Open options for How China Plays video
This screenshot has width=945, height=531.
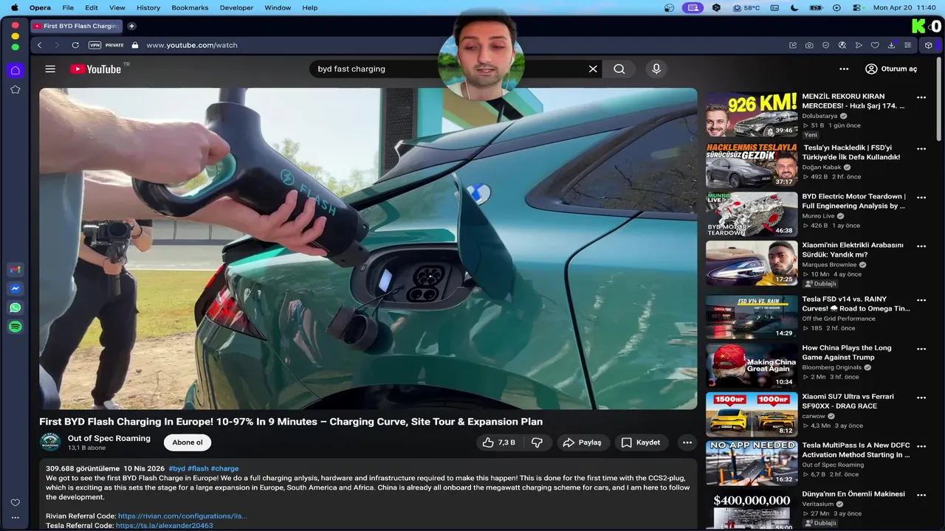point(921,349)
